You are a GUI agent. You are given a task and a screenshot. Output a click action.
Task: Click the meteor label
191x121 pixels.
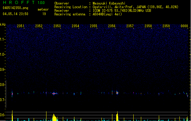pyautogui.click(x=43, y=9)
